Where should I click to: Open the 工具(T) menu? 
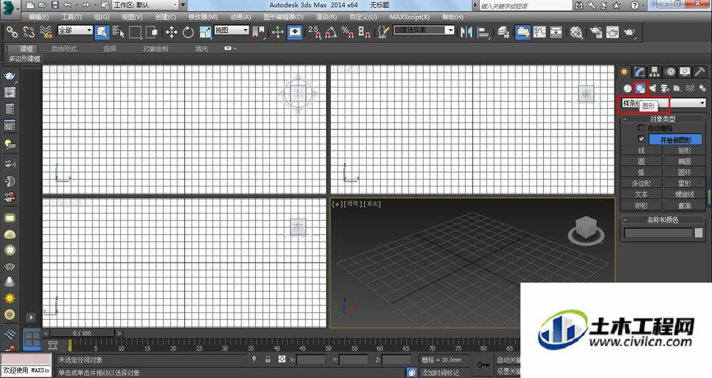71,17
